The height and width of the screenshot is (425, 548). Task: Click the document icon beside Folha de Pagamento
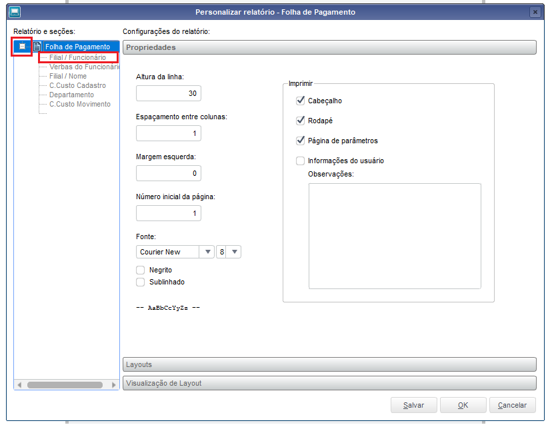point(37,47)
